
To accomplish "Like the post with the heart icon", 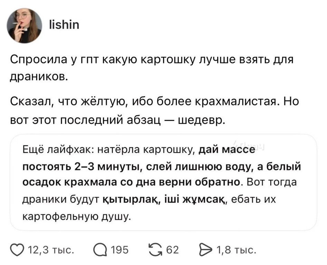I will click(x=17, y=250).
